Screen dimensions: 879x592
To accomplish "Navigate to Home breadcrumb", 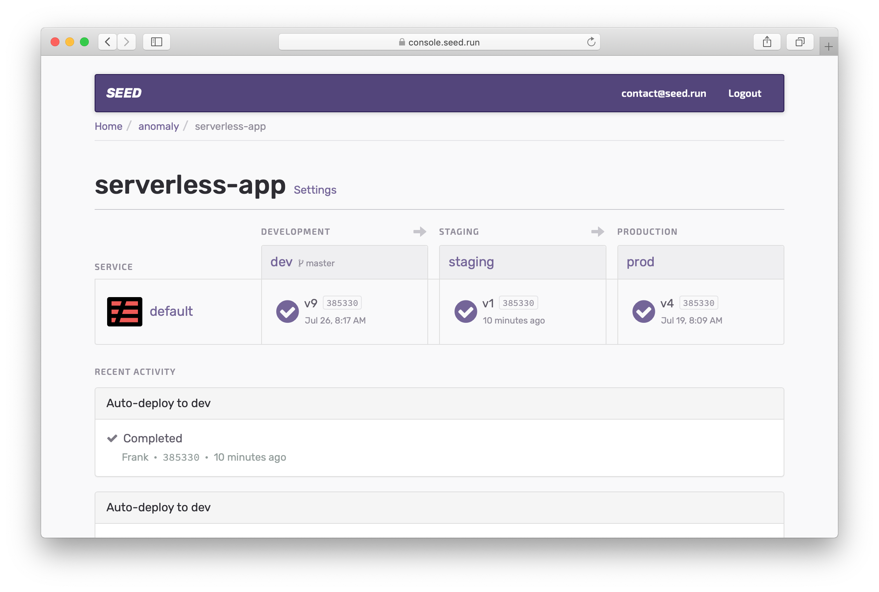I will point(108,127).
